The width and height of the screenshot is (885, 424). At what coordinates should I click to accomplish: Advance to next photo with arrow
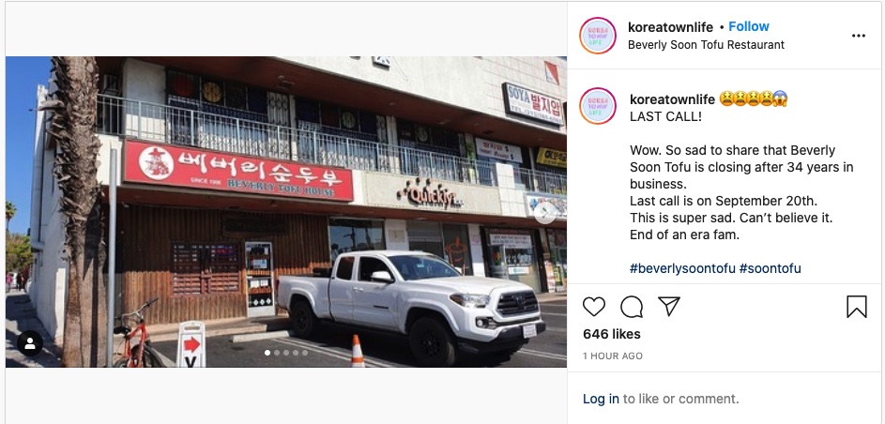point(545,213)
